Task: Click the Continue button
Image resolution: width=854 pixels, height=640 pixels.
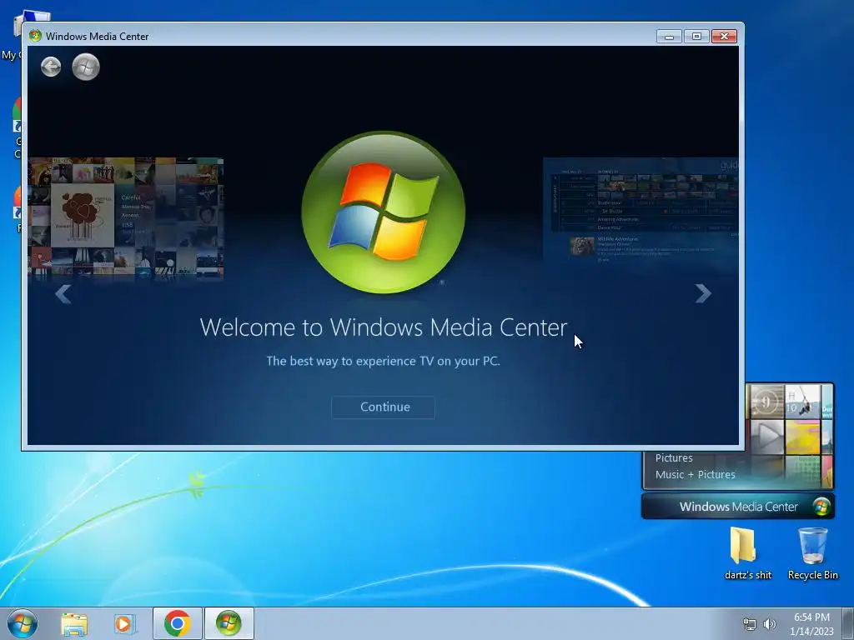Action: click(384, 407)
